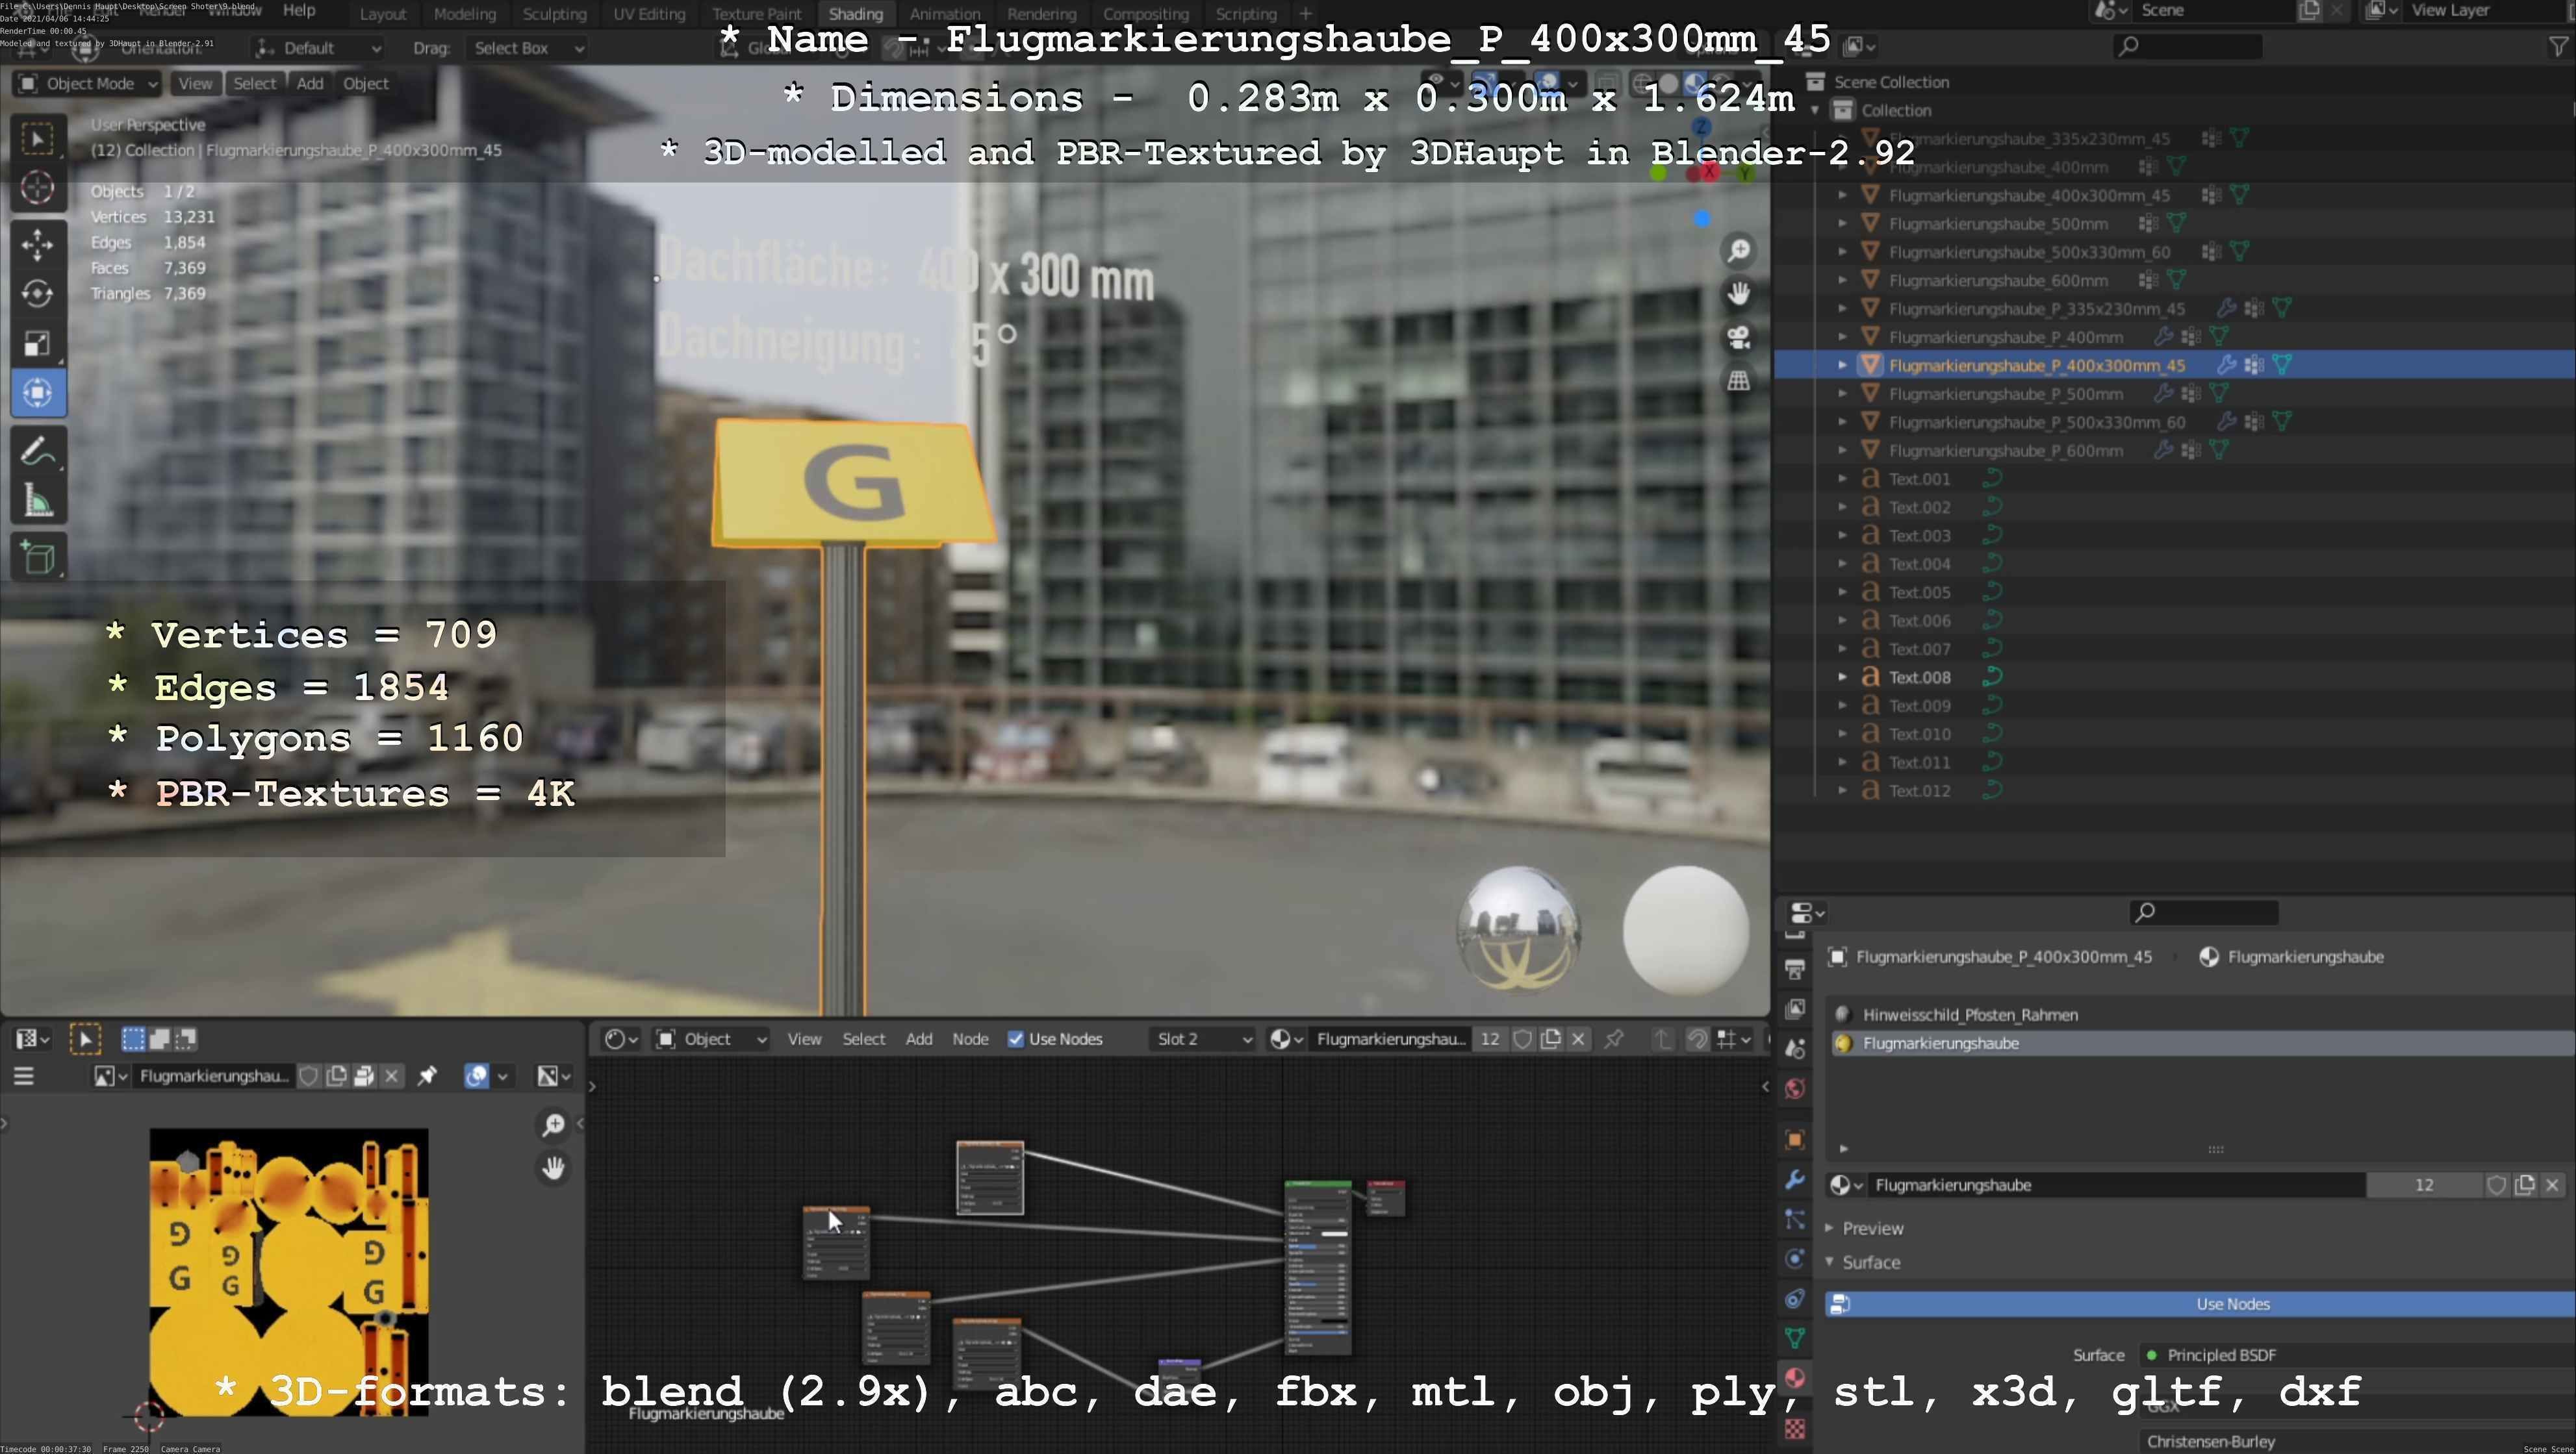Screen dimensions: 2576x1454
Task: Select Hinweisschild_Pfosten_Rahmen material slot
Action: (1970, 1014)
